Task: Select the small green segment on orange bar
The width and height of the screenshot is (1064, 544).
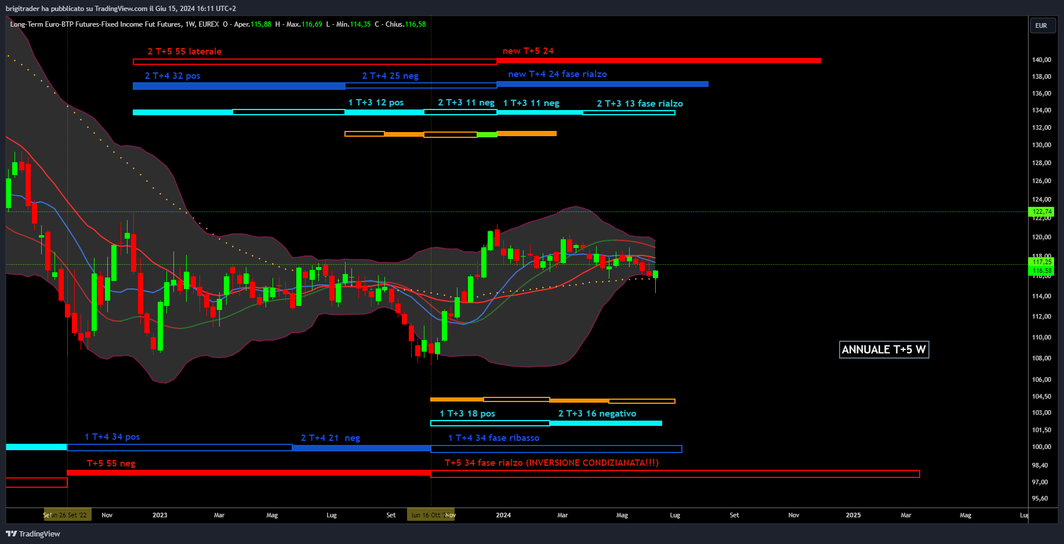Action: (486, 134)
